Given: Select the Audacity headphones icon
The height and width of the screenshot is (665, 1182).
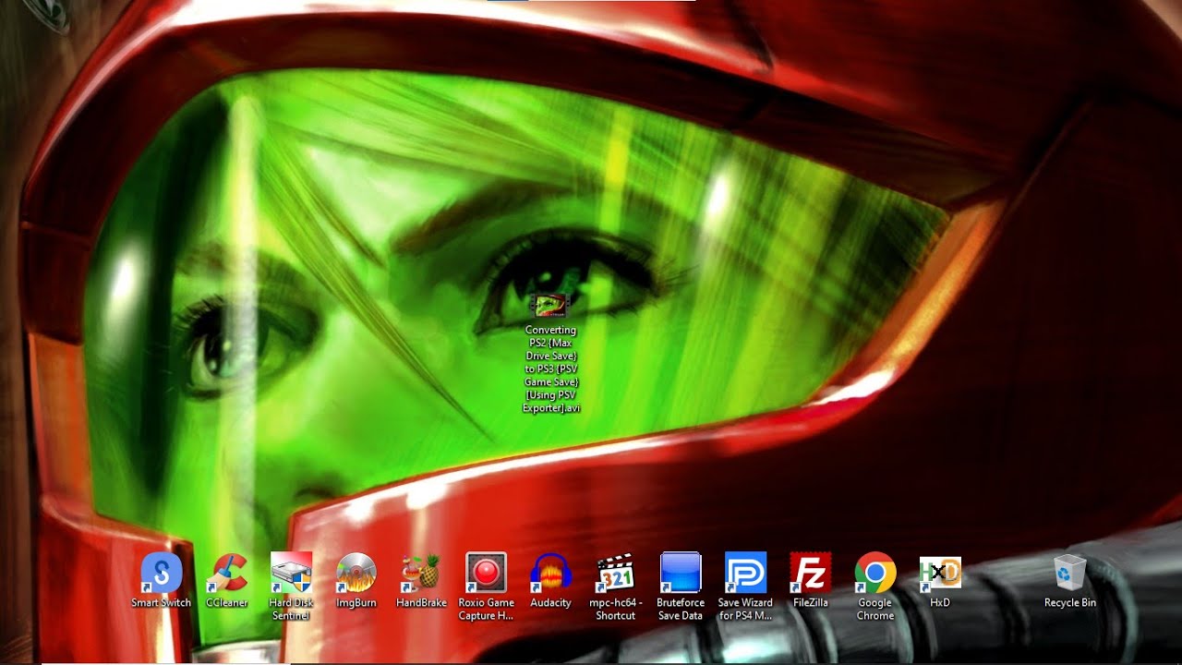Looking at the screenshot, I should (x=550, y=574).
